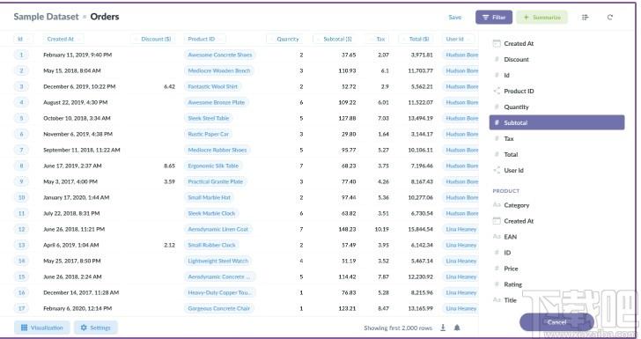641x339 pixels.
Task: Click the alert bell icon
Action: [457, 328]
